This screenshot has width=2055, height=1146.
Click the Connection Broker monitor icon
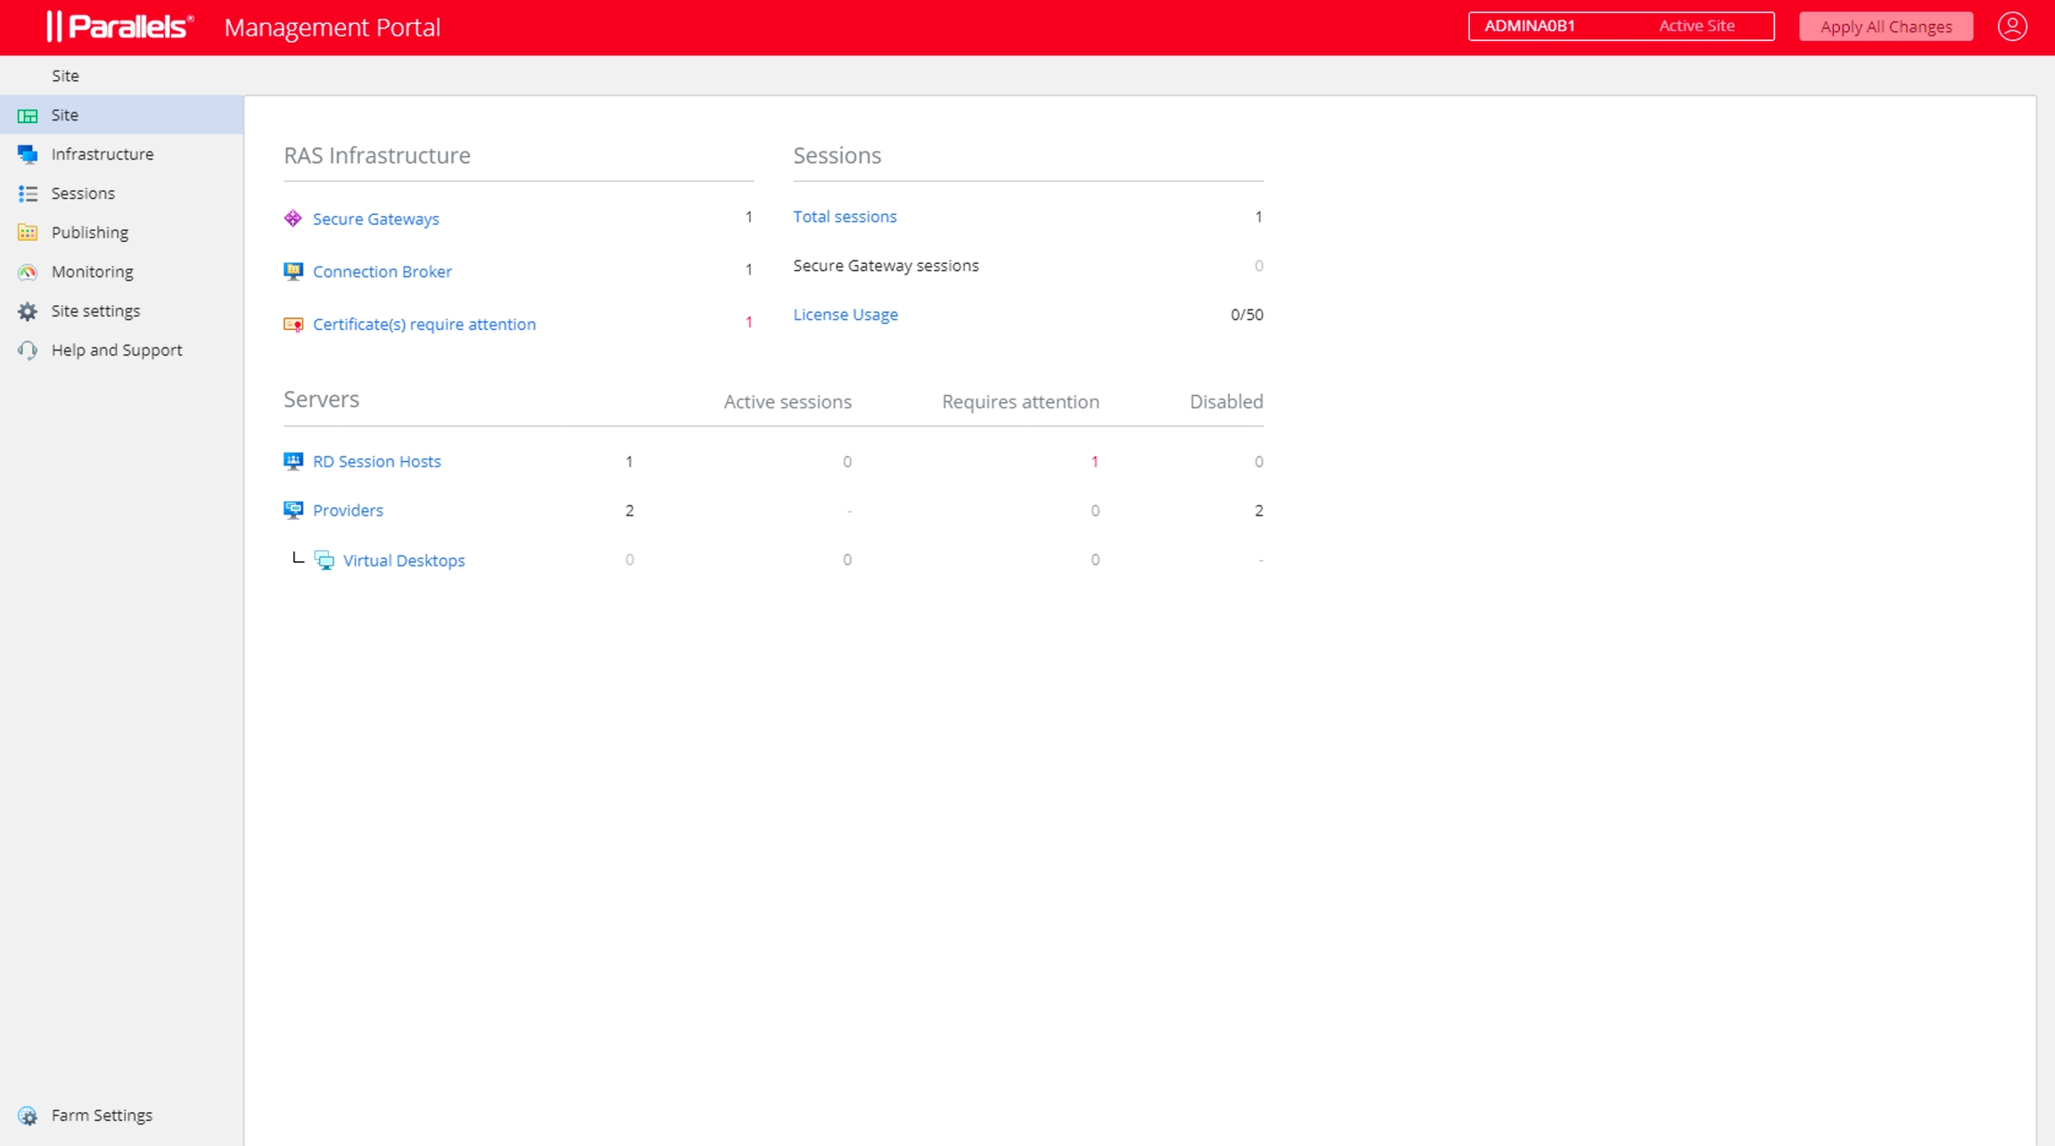293,271
